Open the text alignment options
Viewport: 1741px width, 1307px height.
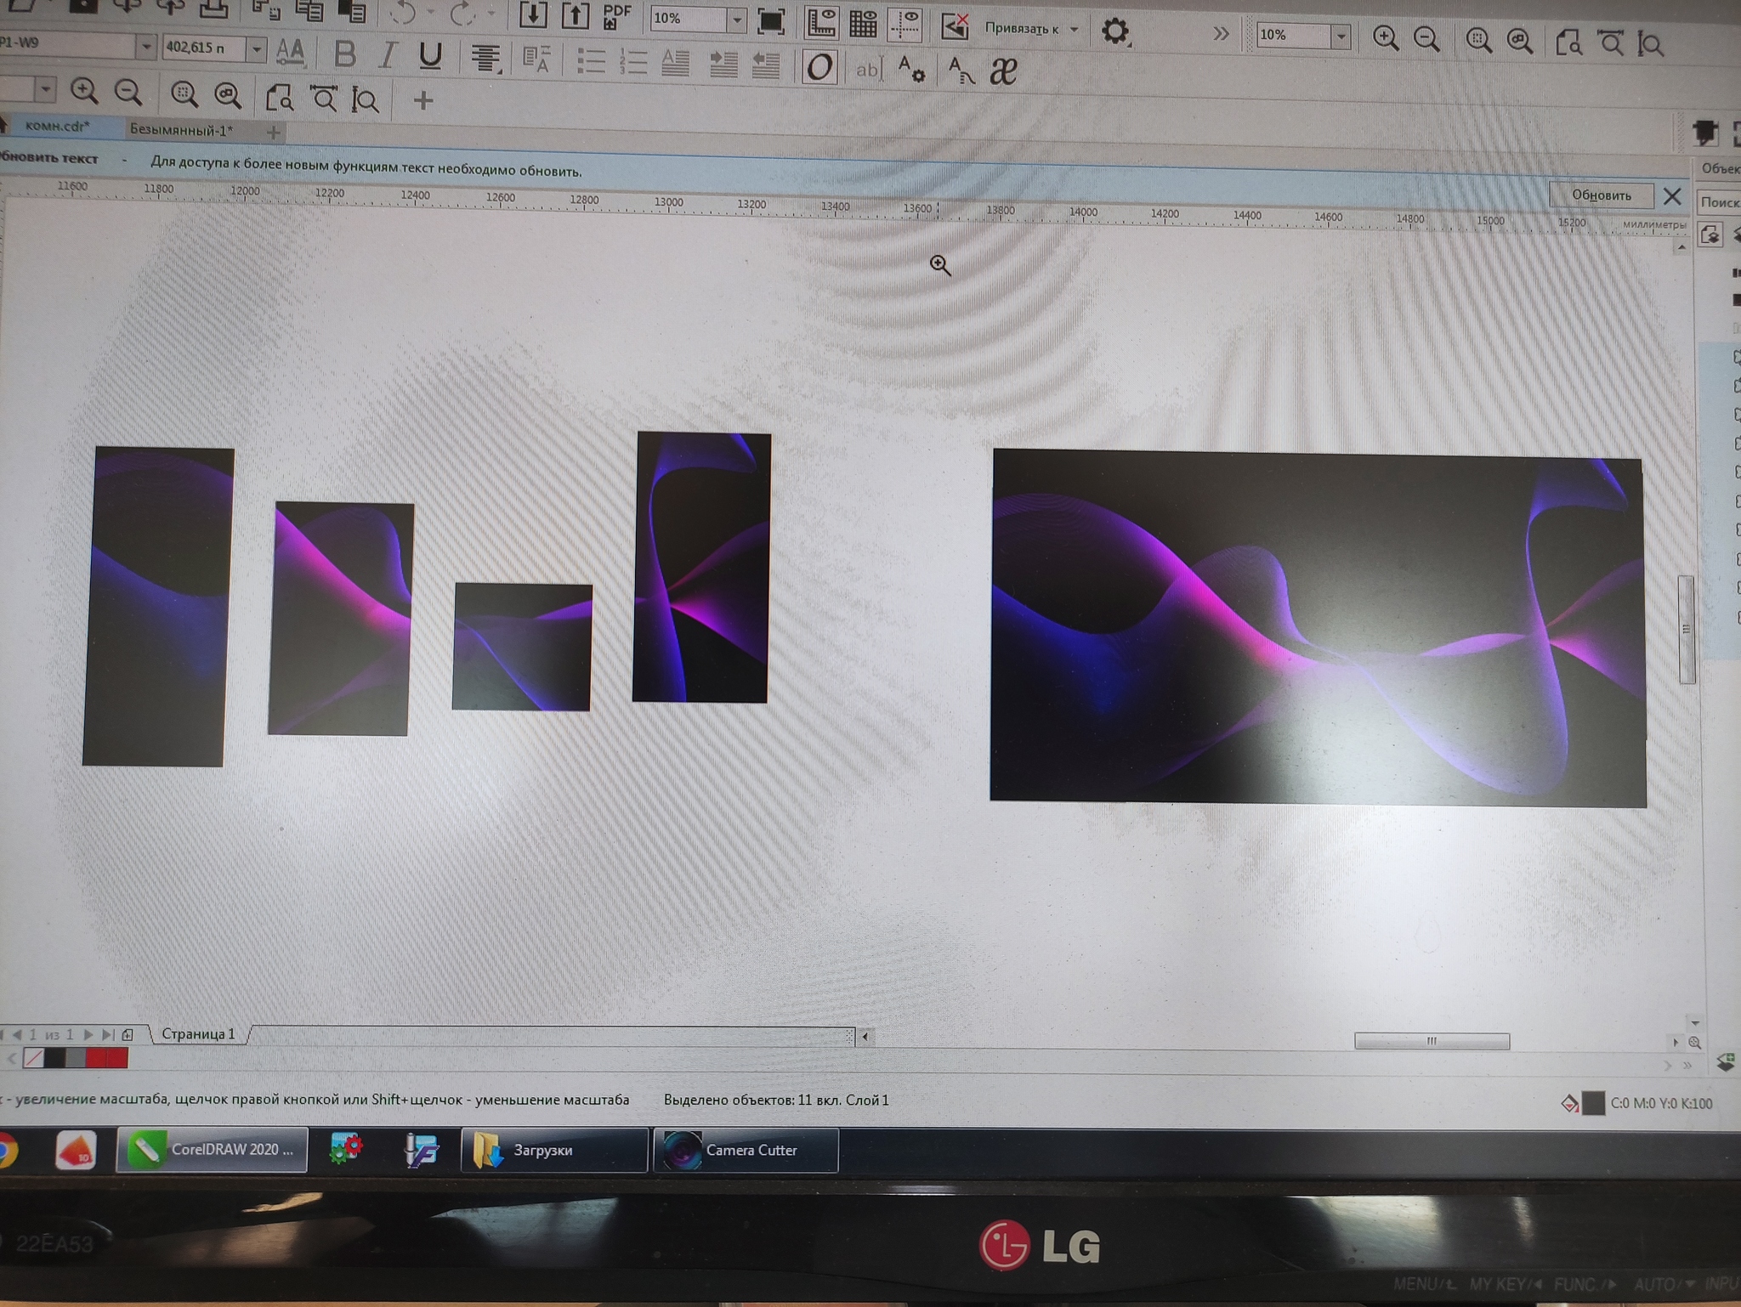(485, 59)
